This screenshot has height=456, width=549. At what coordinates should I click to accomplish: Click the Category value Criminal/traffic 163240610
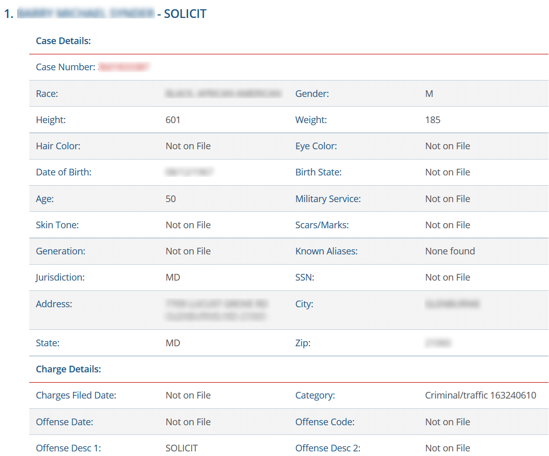pos(480,395)
